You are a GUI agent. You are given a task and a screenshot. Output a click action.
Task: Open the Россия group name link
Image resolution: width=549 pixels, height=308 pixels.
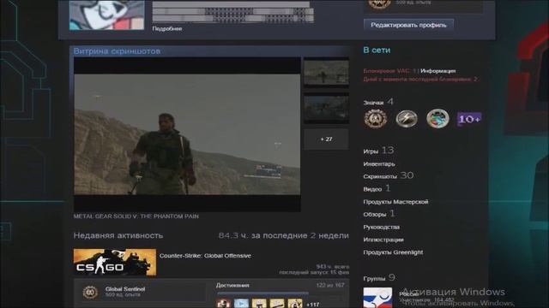(409, 294)
